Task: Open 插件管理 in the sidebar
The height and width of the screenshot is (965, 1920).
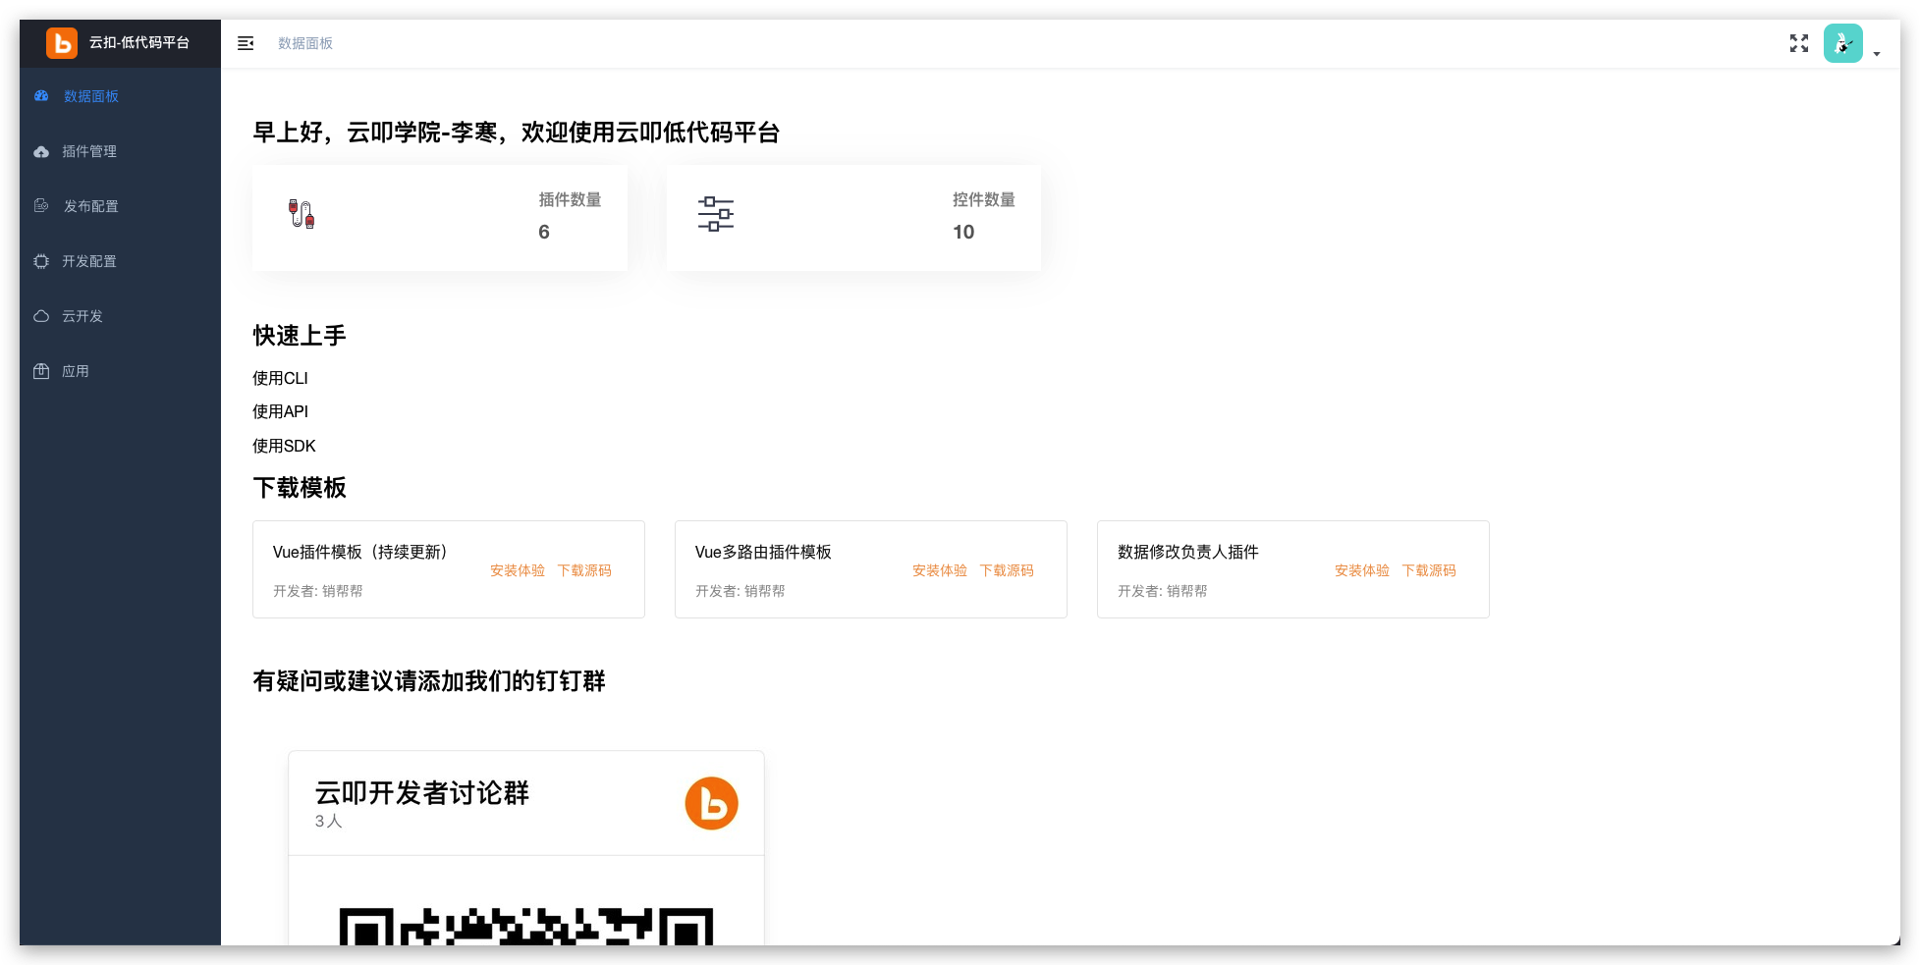Action: pyautogui.click(x=88, y=151)
